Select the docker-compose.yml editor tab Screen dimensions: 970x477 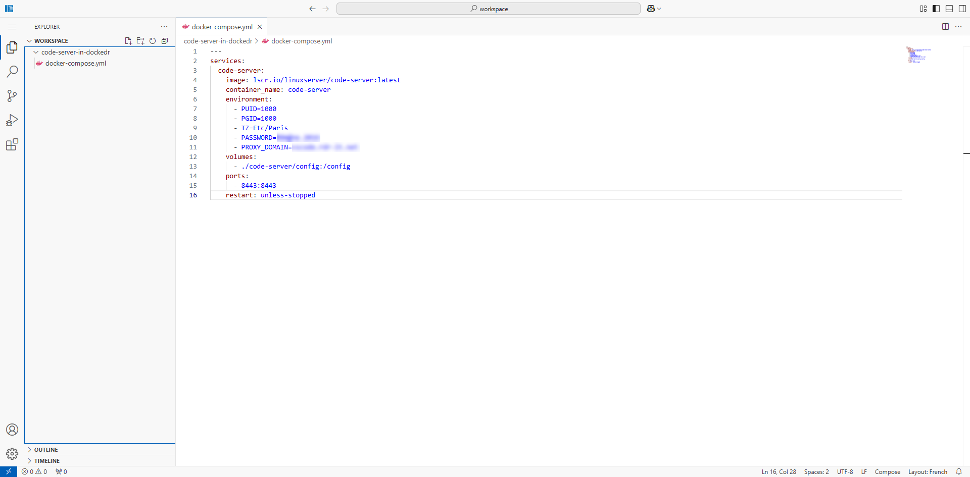(222, 27)
